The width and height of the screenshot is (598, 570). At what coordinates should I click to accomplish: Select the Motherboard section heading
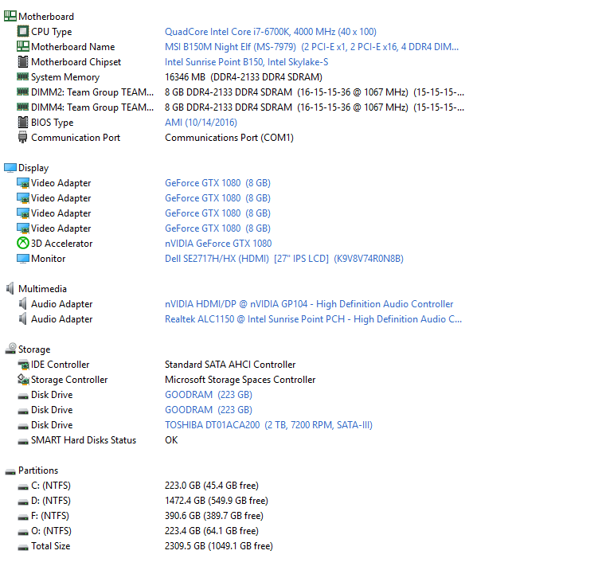pyautogui.click(x=46, y=17)
